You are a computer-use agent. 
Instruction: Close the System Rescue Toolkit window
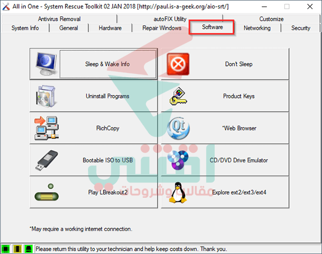(310, 6)
